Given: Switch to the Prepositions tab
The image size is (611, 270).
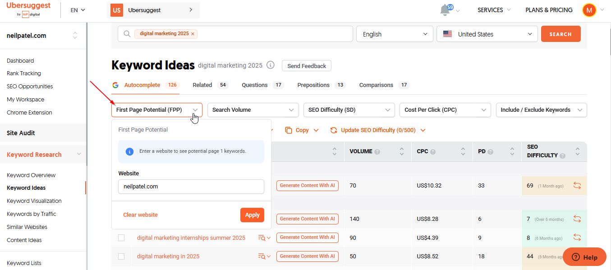Looking at the screenshot, I should point(321,85).
